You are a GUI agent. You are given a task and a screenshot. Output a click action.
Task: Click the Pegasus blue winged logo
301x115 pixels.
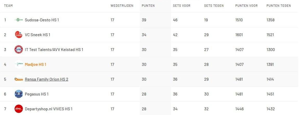(19, 94)
